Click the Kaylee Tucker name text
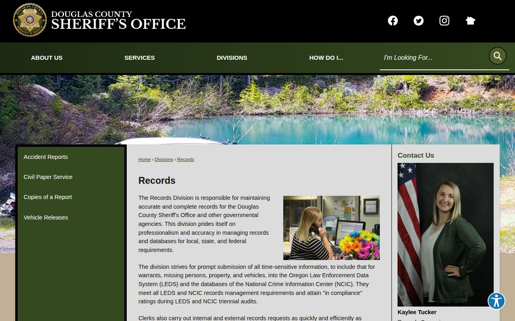 click(x=417, y=312)
